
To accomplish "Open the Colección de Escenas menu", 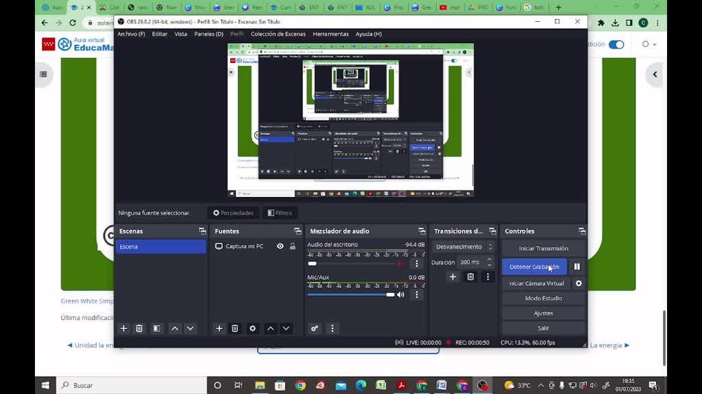I will pyautogui.click(x=278, y=34).
